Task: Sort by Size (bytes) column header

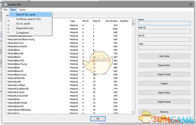Action: (x=111, y=21)
